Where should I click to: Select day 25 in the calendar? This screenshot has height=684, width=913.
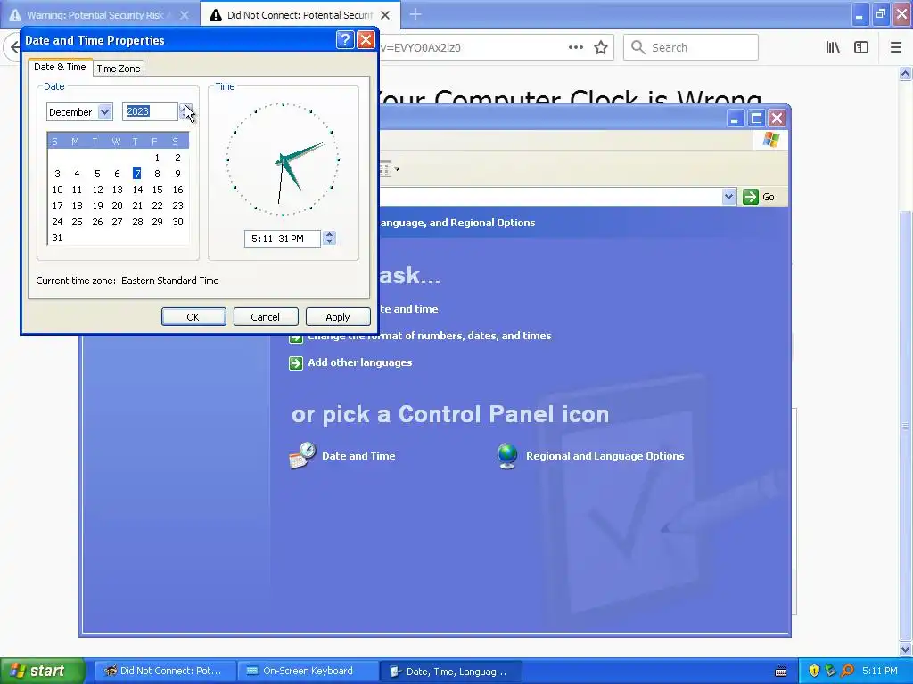[x=77, y=222]
